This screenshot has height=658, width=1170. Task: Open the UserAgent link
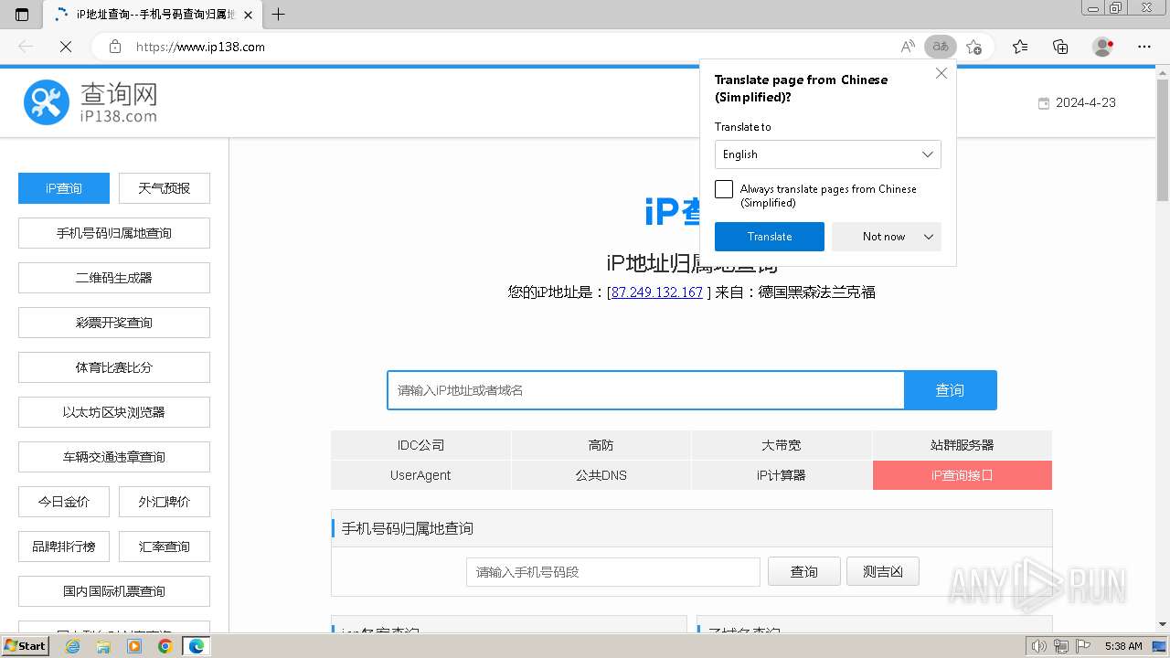pos(420,475)
